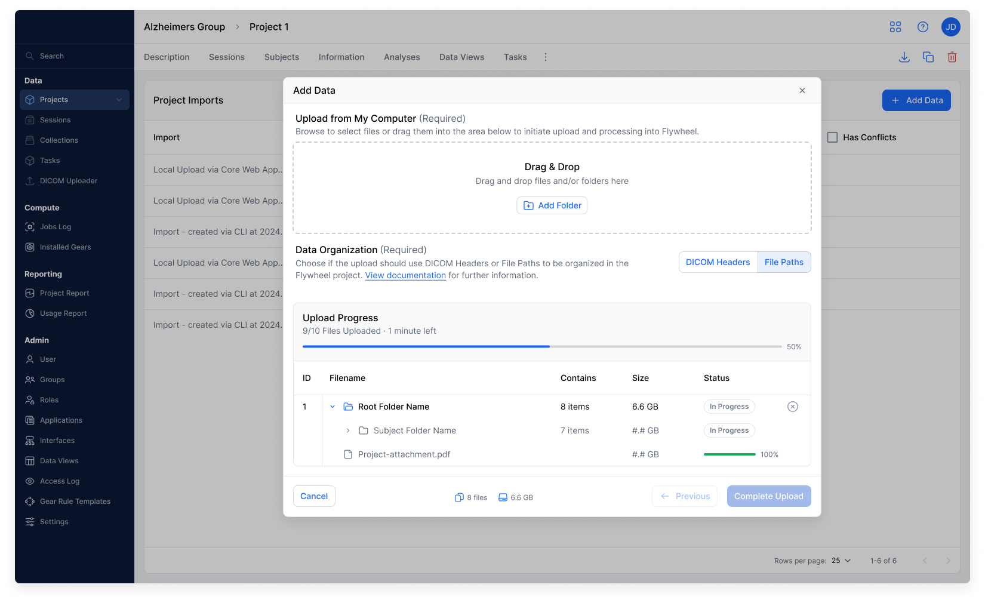985x603 pixels.
Task: Click the overall upload progress bar
Action: (542, 346)
